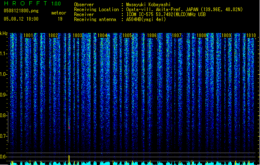This screenshot has height=165, width=260.
Task: Click the HROFFT 1.0.0 title text
Action: pos(33,3)
